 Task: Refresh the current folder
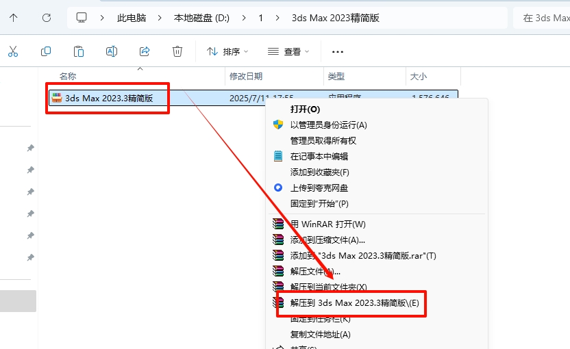47,18
